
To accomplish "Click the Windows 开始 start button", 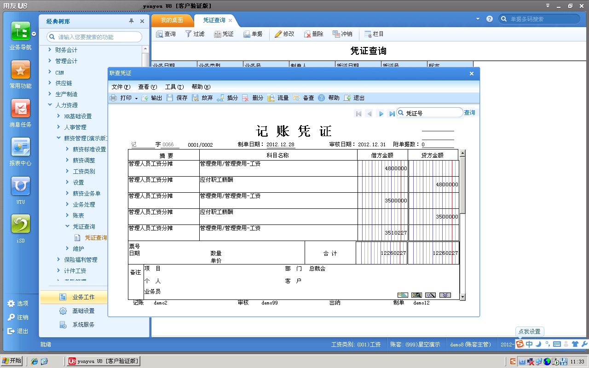I will (x=12, y=361).
